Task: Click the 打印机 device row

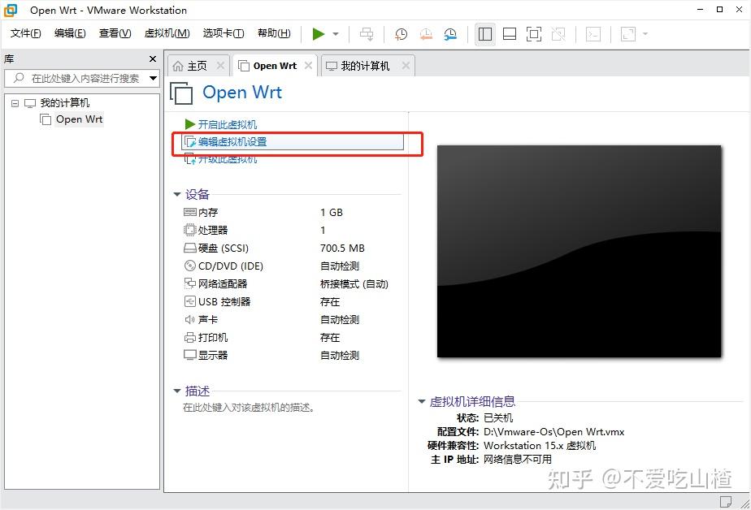Action: [291, 337]
